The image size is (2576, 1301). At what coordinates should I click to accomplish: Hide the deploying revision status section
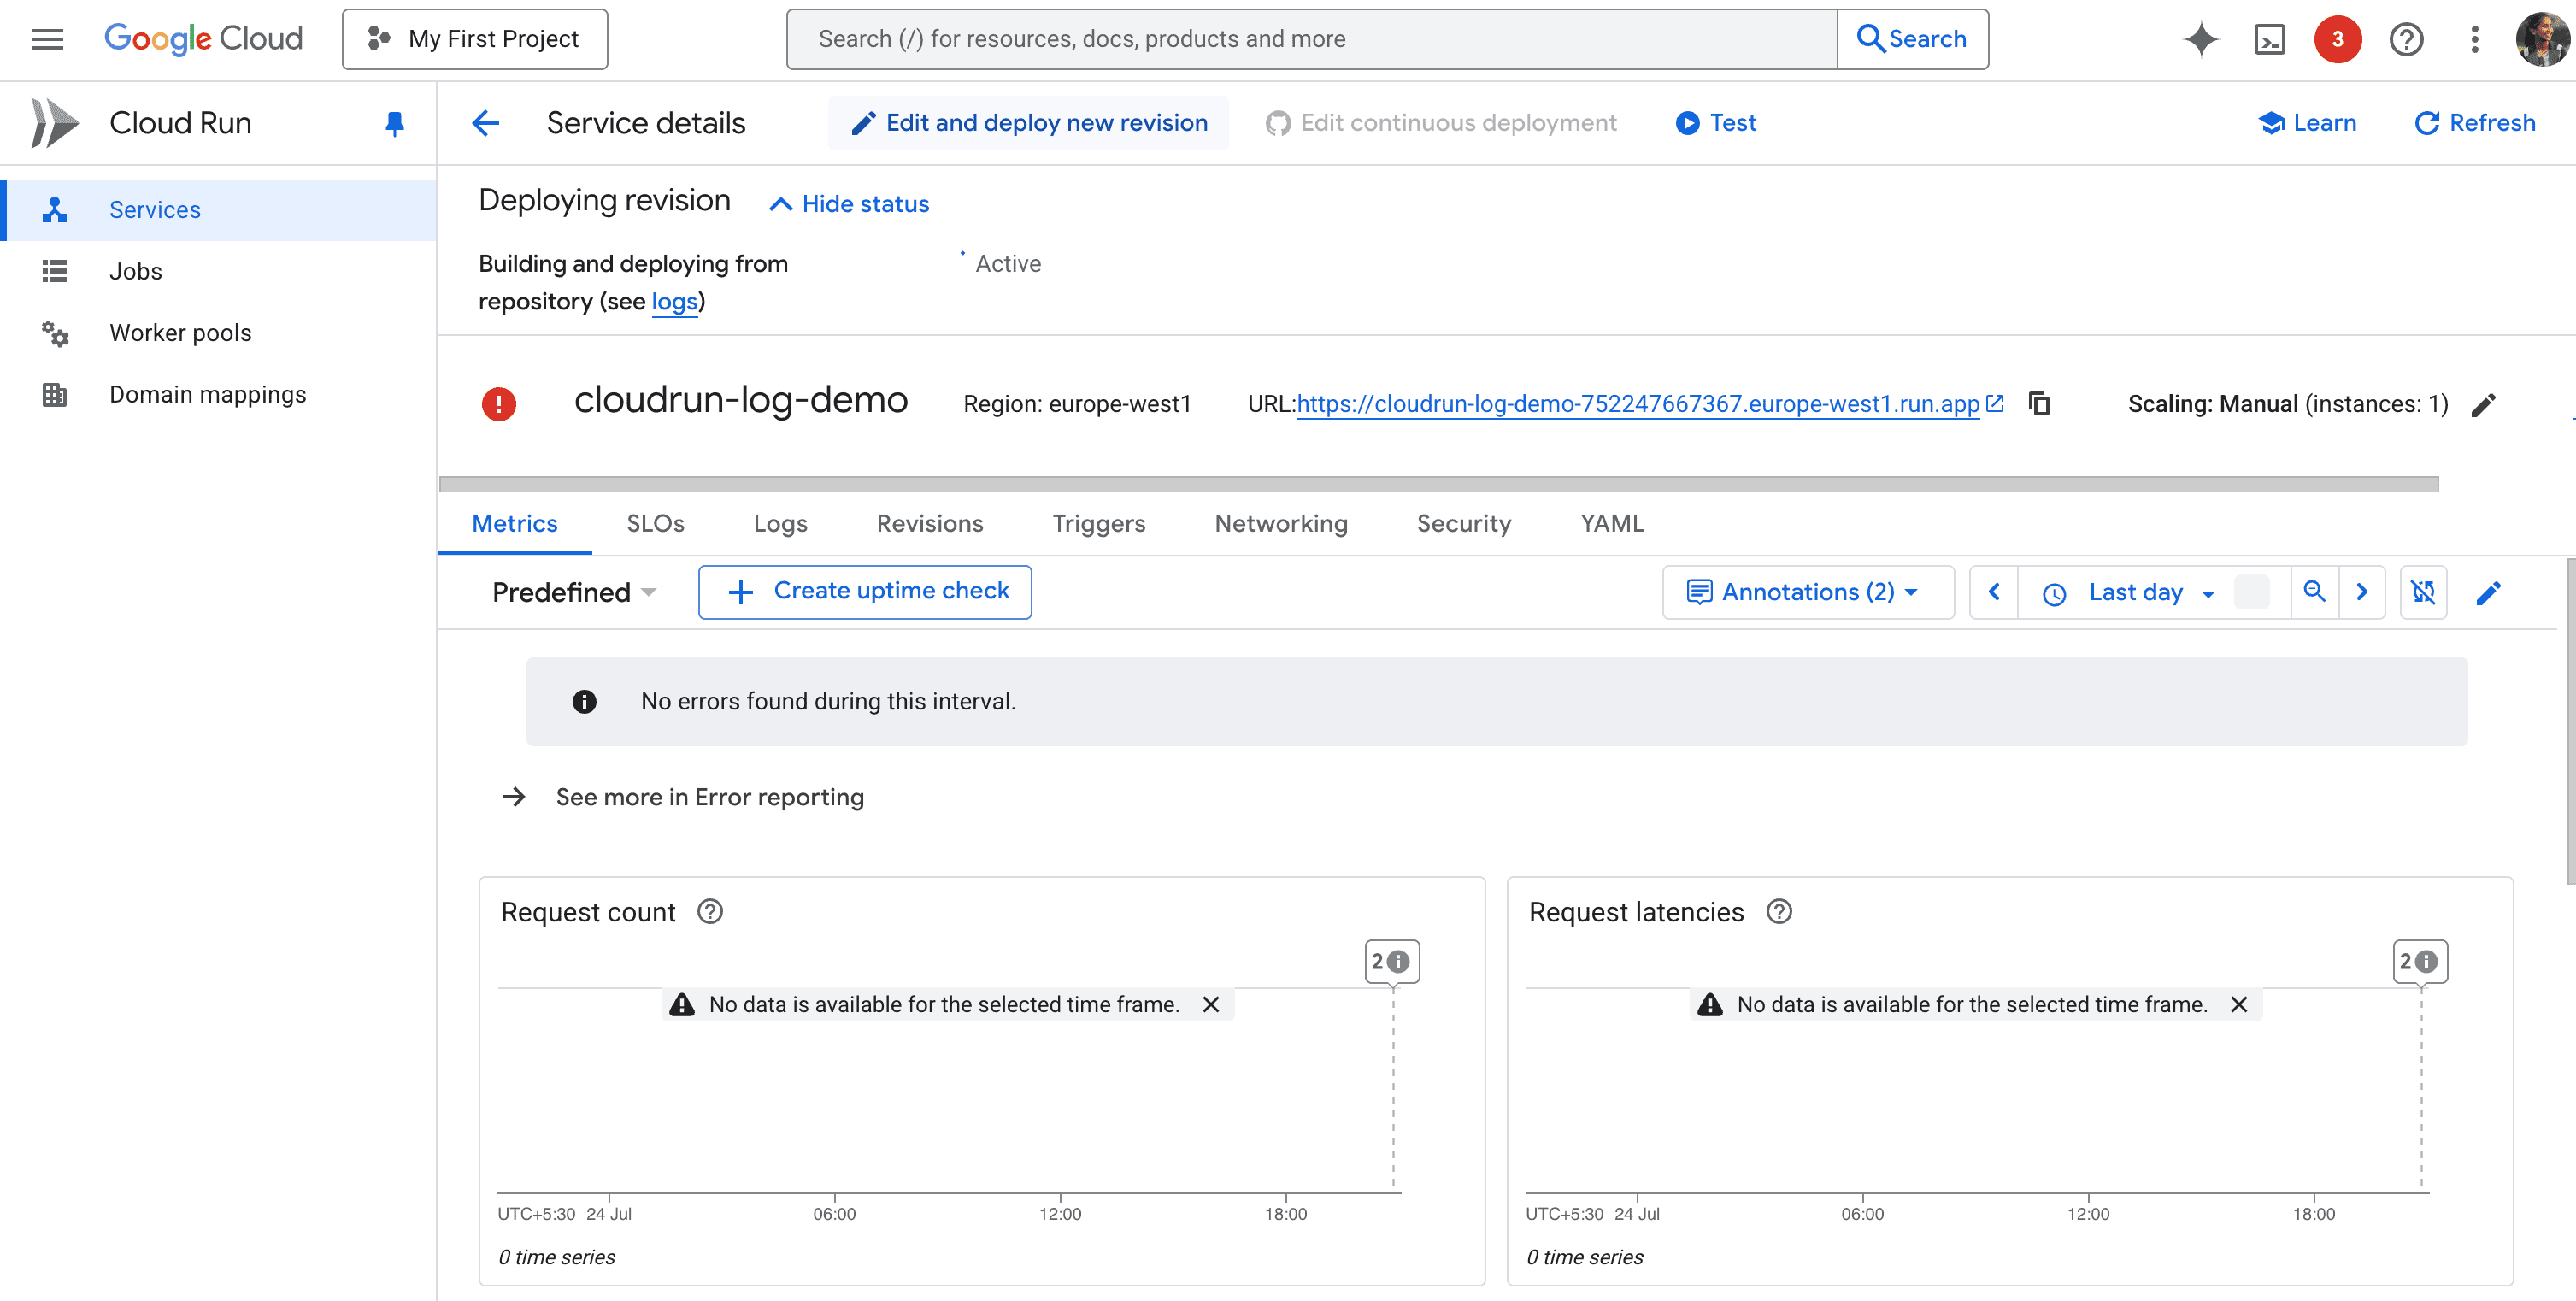(x=847, y=203)
